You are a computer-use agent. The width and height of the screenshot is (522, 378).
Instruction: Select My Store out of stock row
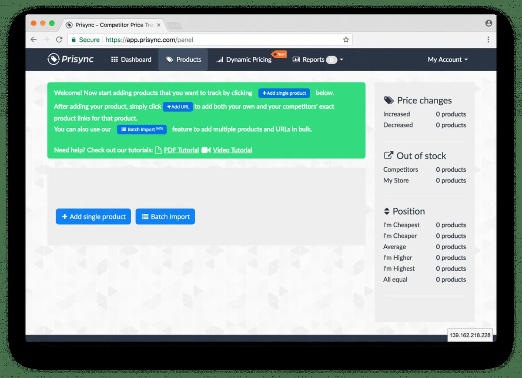pyautogui.click(x=425, y=180)
